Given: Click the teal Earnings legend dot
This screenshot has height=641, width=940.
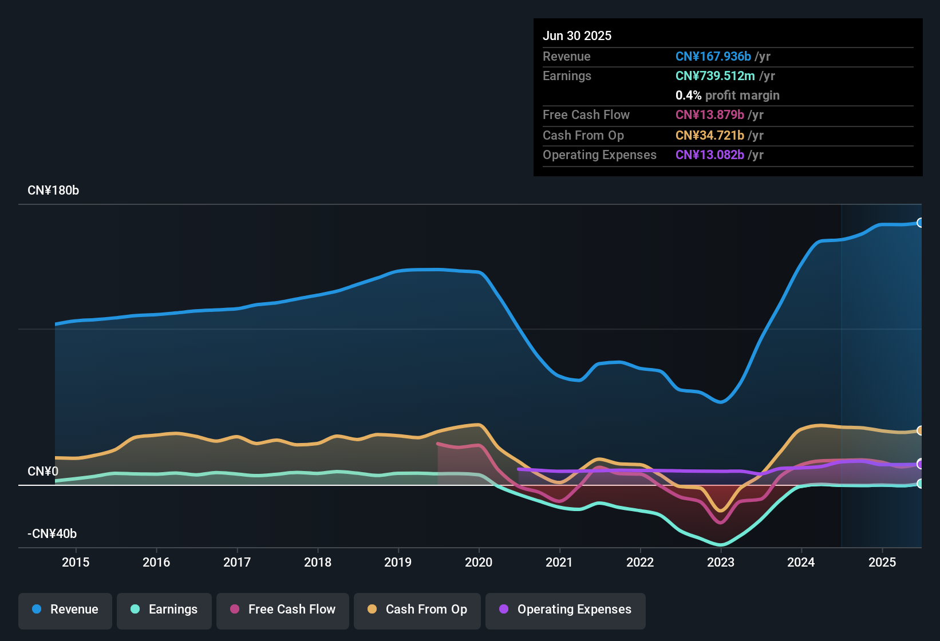Looking at the screenshot, I should (135, 610).
